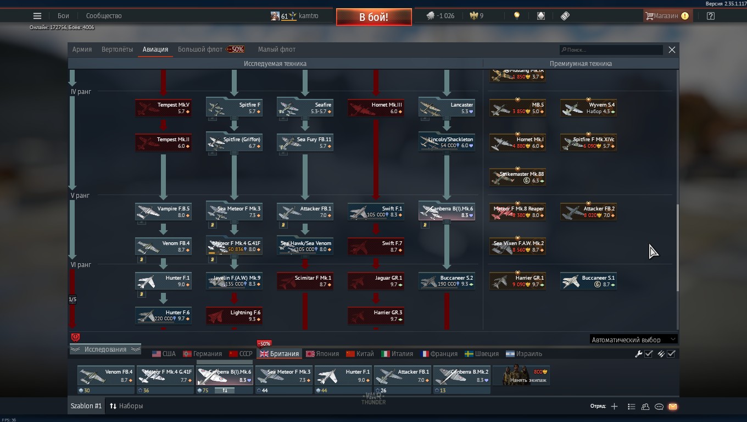Switch to the Большой флот tab
The image size is (747, 422).
200,49
